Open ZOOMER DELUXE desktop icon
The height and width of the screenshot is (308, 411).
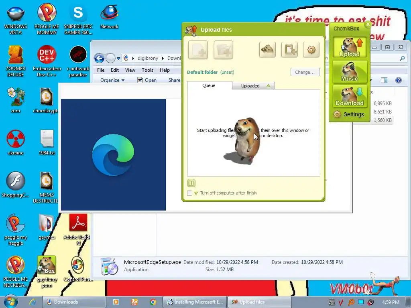[16, 61]
